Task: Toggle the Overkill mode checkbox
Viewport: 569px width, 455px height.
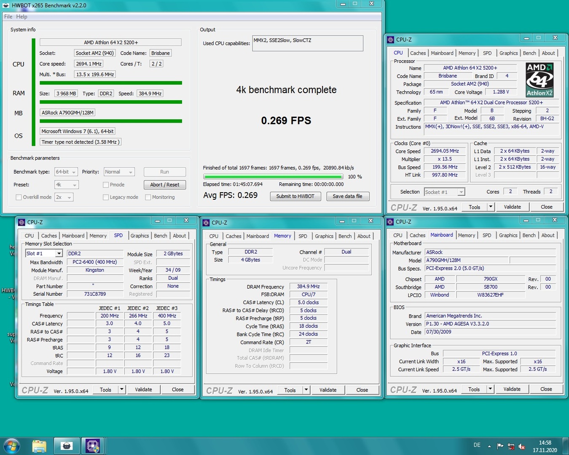Action: 19,197
